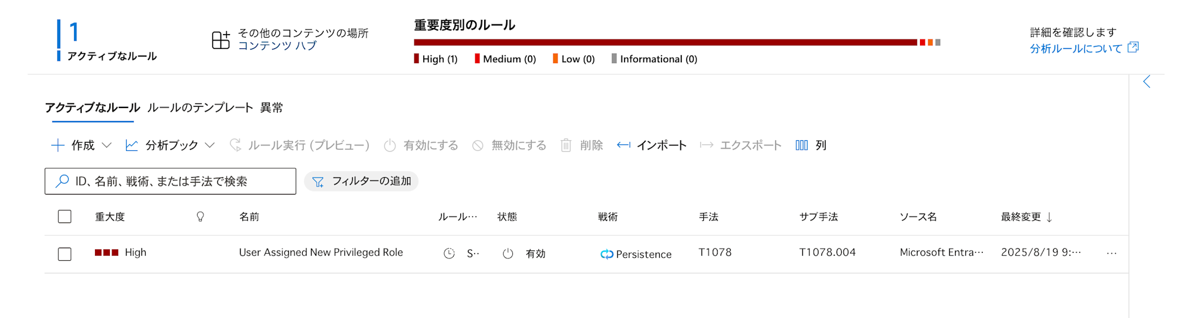Click the import arrow icon
Screen dimensions: 1194x318
pyautogui.click(x=623, y=145)
